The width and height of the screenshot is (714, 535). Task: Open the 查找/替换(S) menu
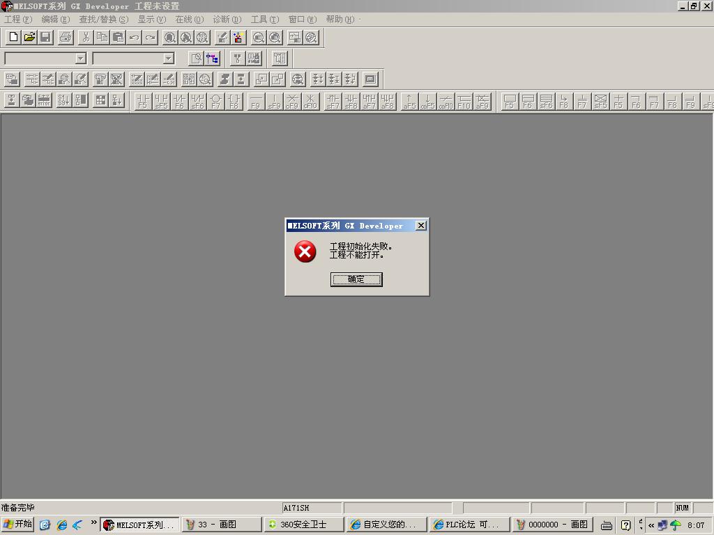pos(104,19)
